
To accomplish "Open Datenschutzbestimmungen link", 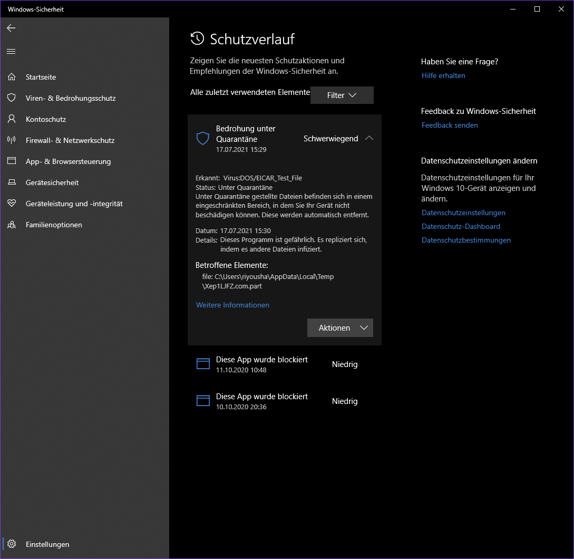I will click(x=466, y=240).
